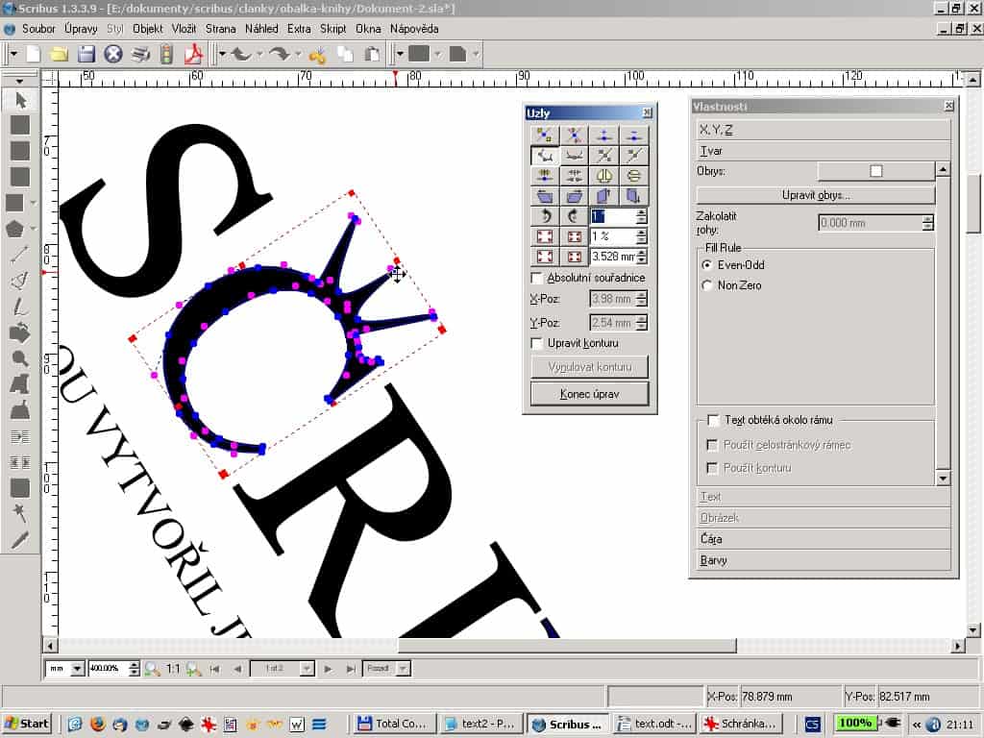Viewport: 984px width, 738px height.
Task: Select Non Zero fill rule radio
Action: 707,284
